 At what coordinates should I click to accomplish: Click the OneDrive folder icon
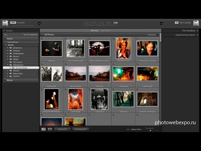click(10, 76)
